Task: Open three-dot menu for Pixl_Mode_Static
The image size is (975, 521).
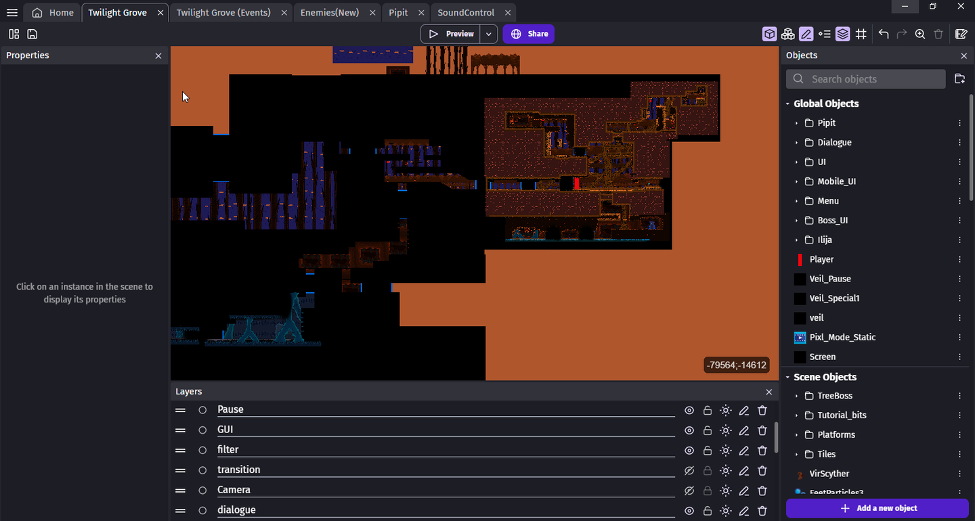Action: click(x=959, y=337)
